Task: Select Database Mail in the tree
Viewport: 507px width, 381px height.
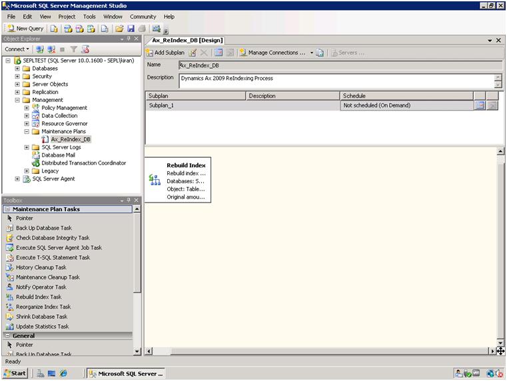Action: click(58, 155)
